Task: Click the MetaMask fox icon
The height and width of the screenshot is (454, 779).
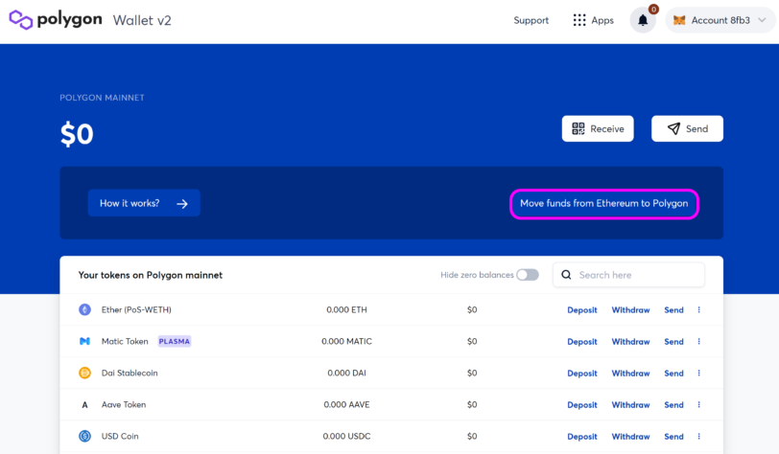Action: pyautogui.click(x=679, y=20)
